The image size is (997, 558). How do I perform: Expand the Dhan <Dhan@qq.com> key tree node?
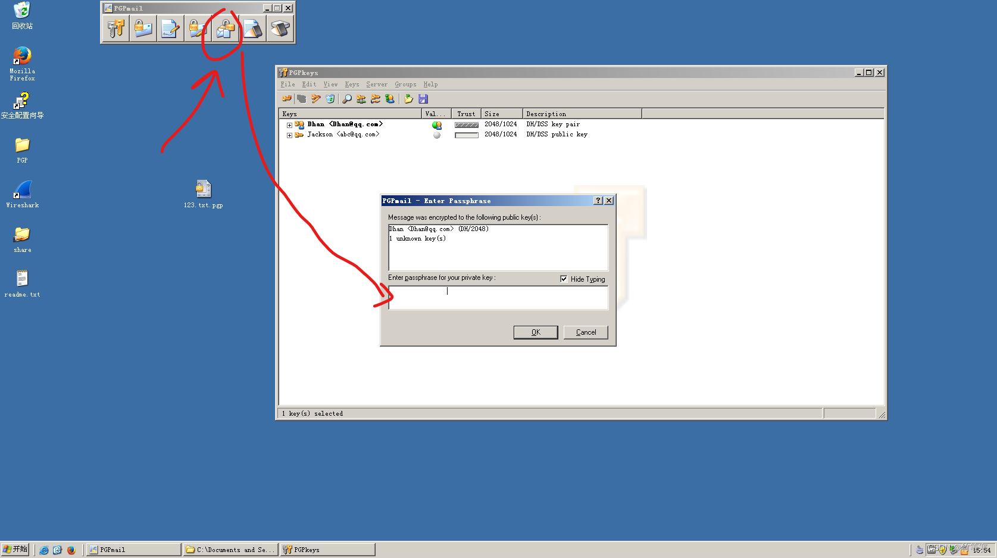click(x=289, y=125)
